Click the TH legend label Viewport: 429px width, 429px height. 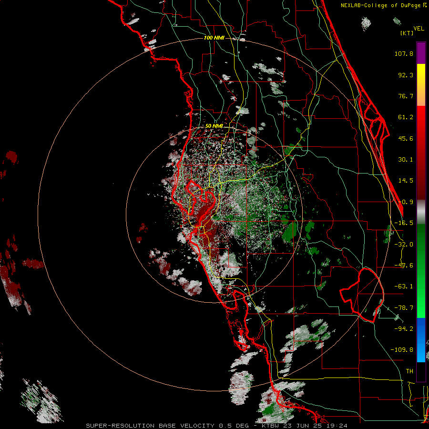coord(409,371)
